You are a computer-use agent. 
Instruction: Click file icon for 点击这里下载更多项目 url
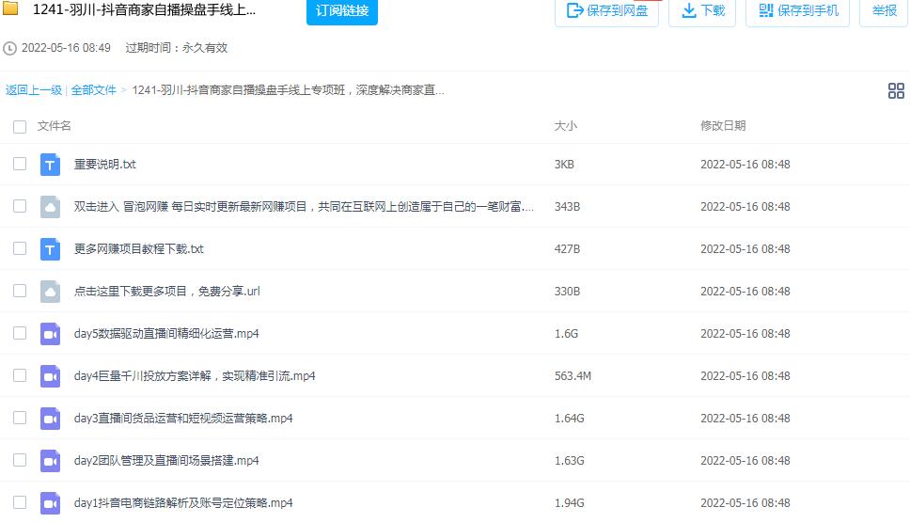pos(50,292)
